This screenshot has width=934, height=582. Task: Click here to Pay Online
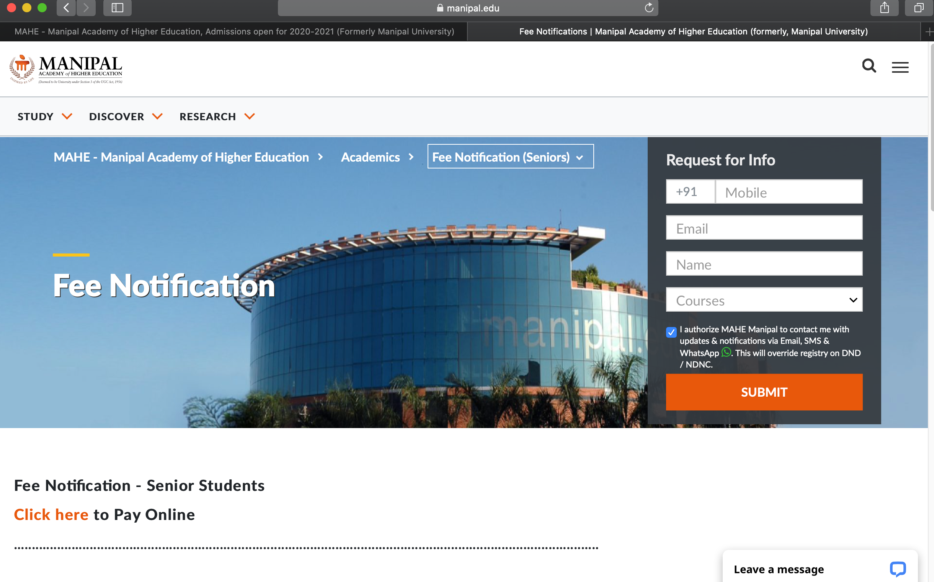click(51, 514)
